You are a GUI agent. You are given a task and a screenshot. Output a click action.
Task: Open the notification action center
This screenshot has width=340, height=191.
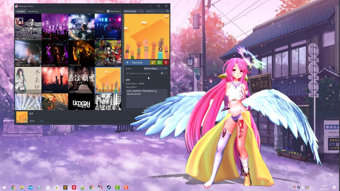tap(334, 187)
